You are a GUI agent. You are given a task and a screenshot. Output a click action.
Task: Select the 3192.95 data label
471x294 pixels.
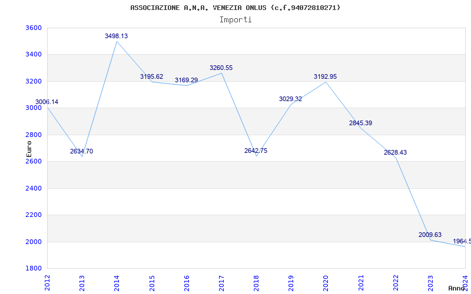pos(326,76)
